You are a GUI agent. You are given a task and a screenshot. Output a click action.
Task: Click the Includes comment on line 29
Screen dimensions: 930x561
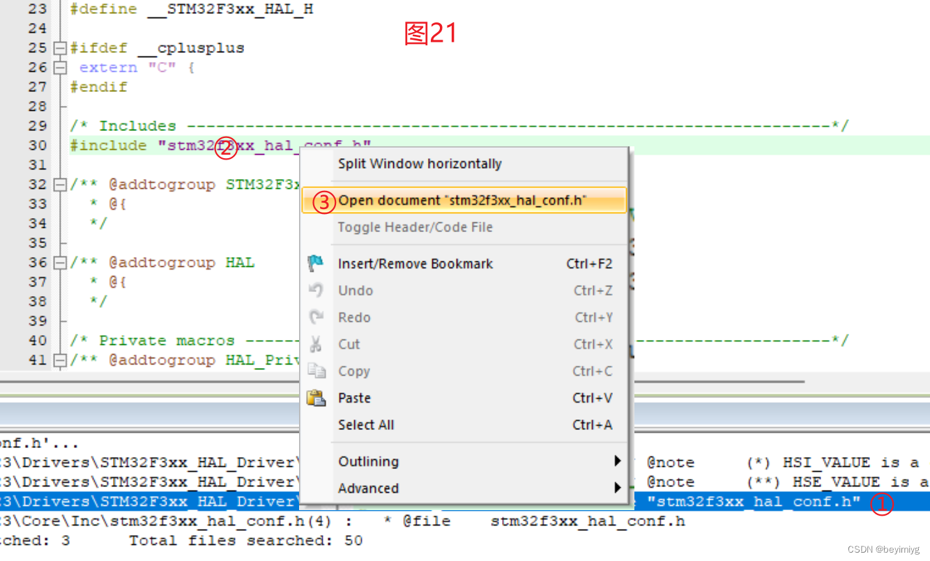[459, 126]
